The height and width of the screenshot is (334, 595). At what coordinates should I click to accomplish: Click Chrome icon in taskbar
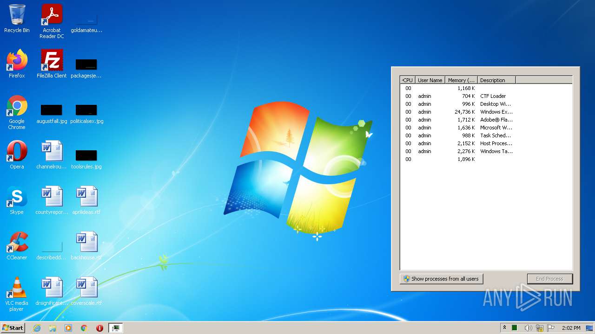pyautogui.click(x=84, y=328)
